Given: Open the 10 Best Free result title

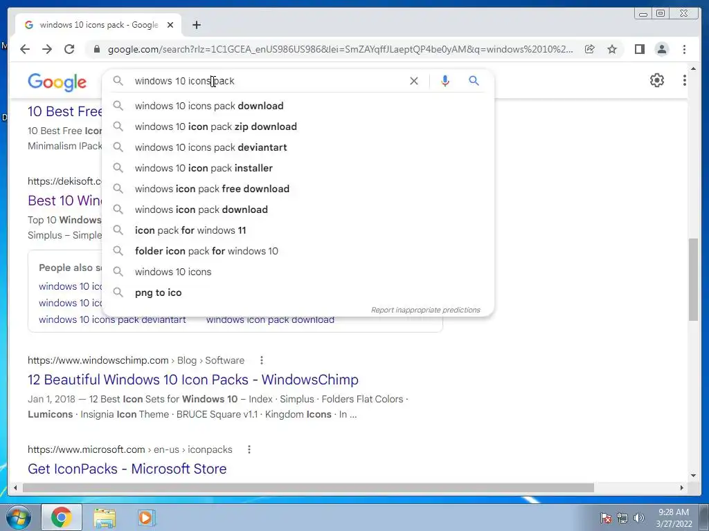Looking at the screenshot, I should pyautogui.click(x=64, y=111).
